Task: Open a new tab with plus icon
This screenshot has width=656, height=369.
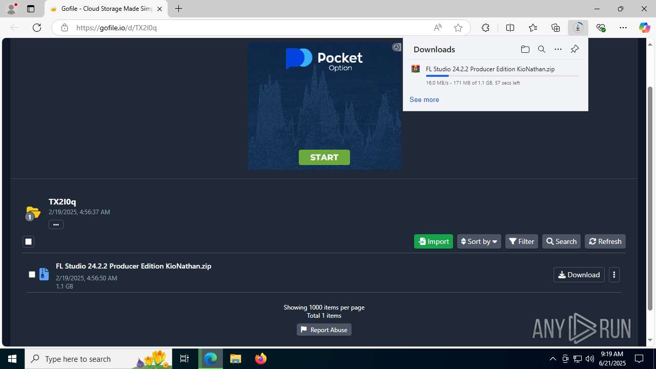Action: [x=178, y=9]
